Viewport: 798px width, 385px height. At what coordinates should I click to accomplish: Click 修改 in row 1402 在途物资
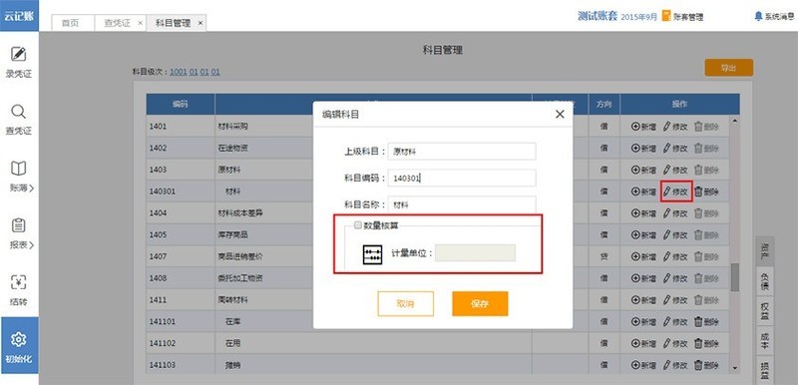(x=675, y=148)
